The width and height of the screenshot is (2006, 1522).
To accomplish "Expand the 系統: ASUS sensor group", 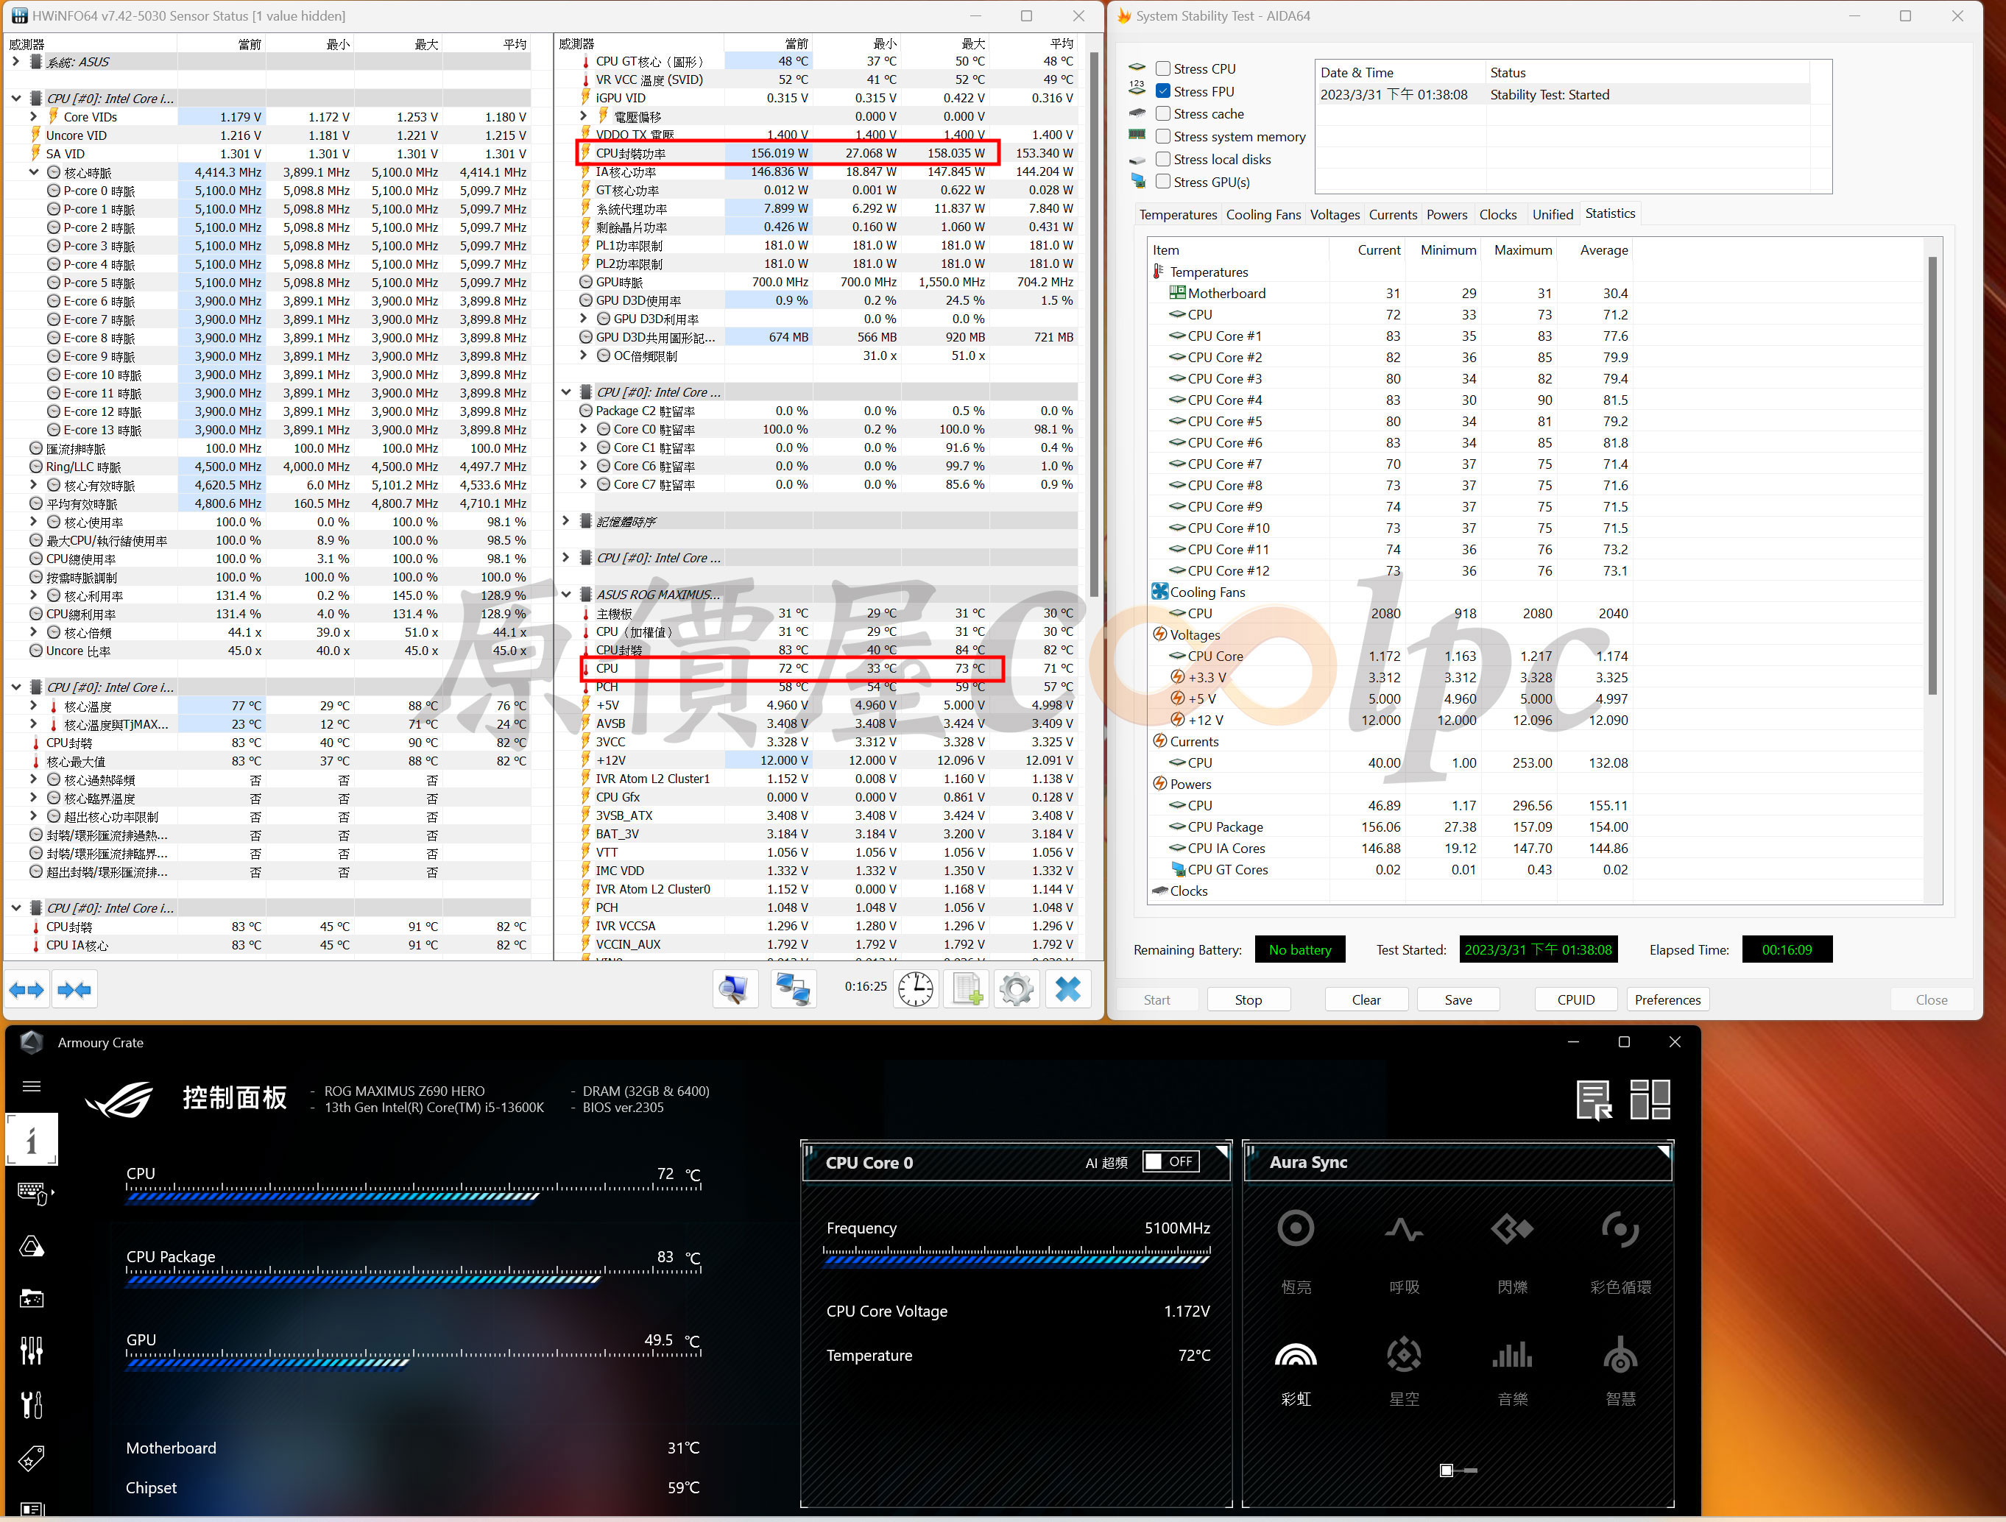I will pyautogui.click(x=15, y=62).
